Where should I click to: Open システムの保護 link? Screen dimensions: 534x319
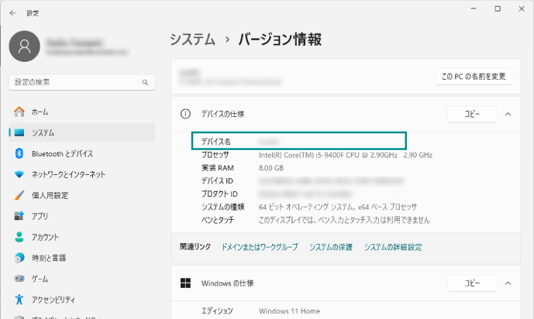331,247
